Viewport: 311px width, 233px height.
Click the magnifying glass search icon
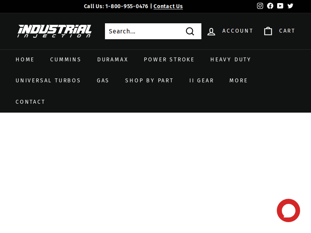[x=190, y=31]
